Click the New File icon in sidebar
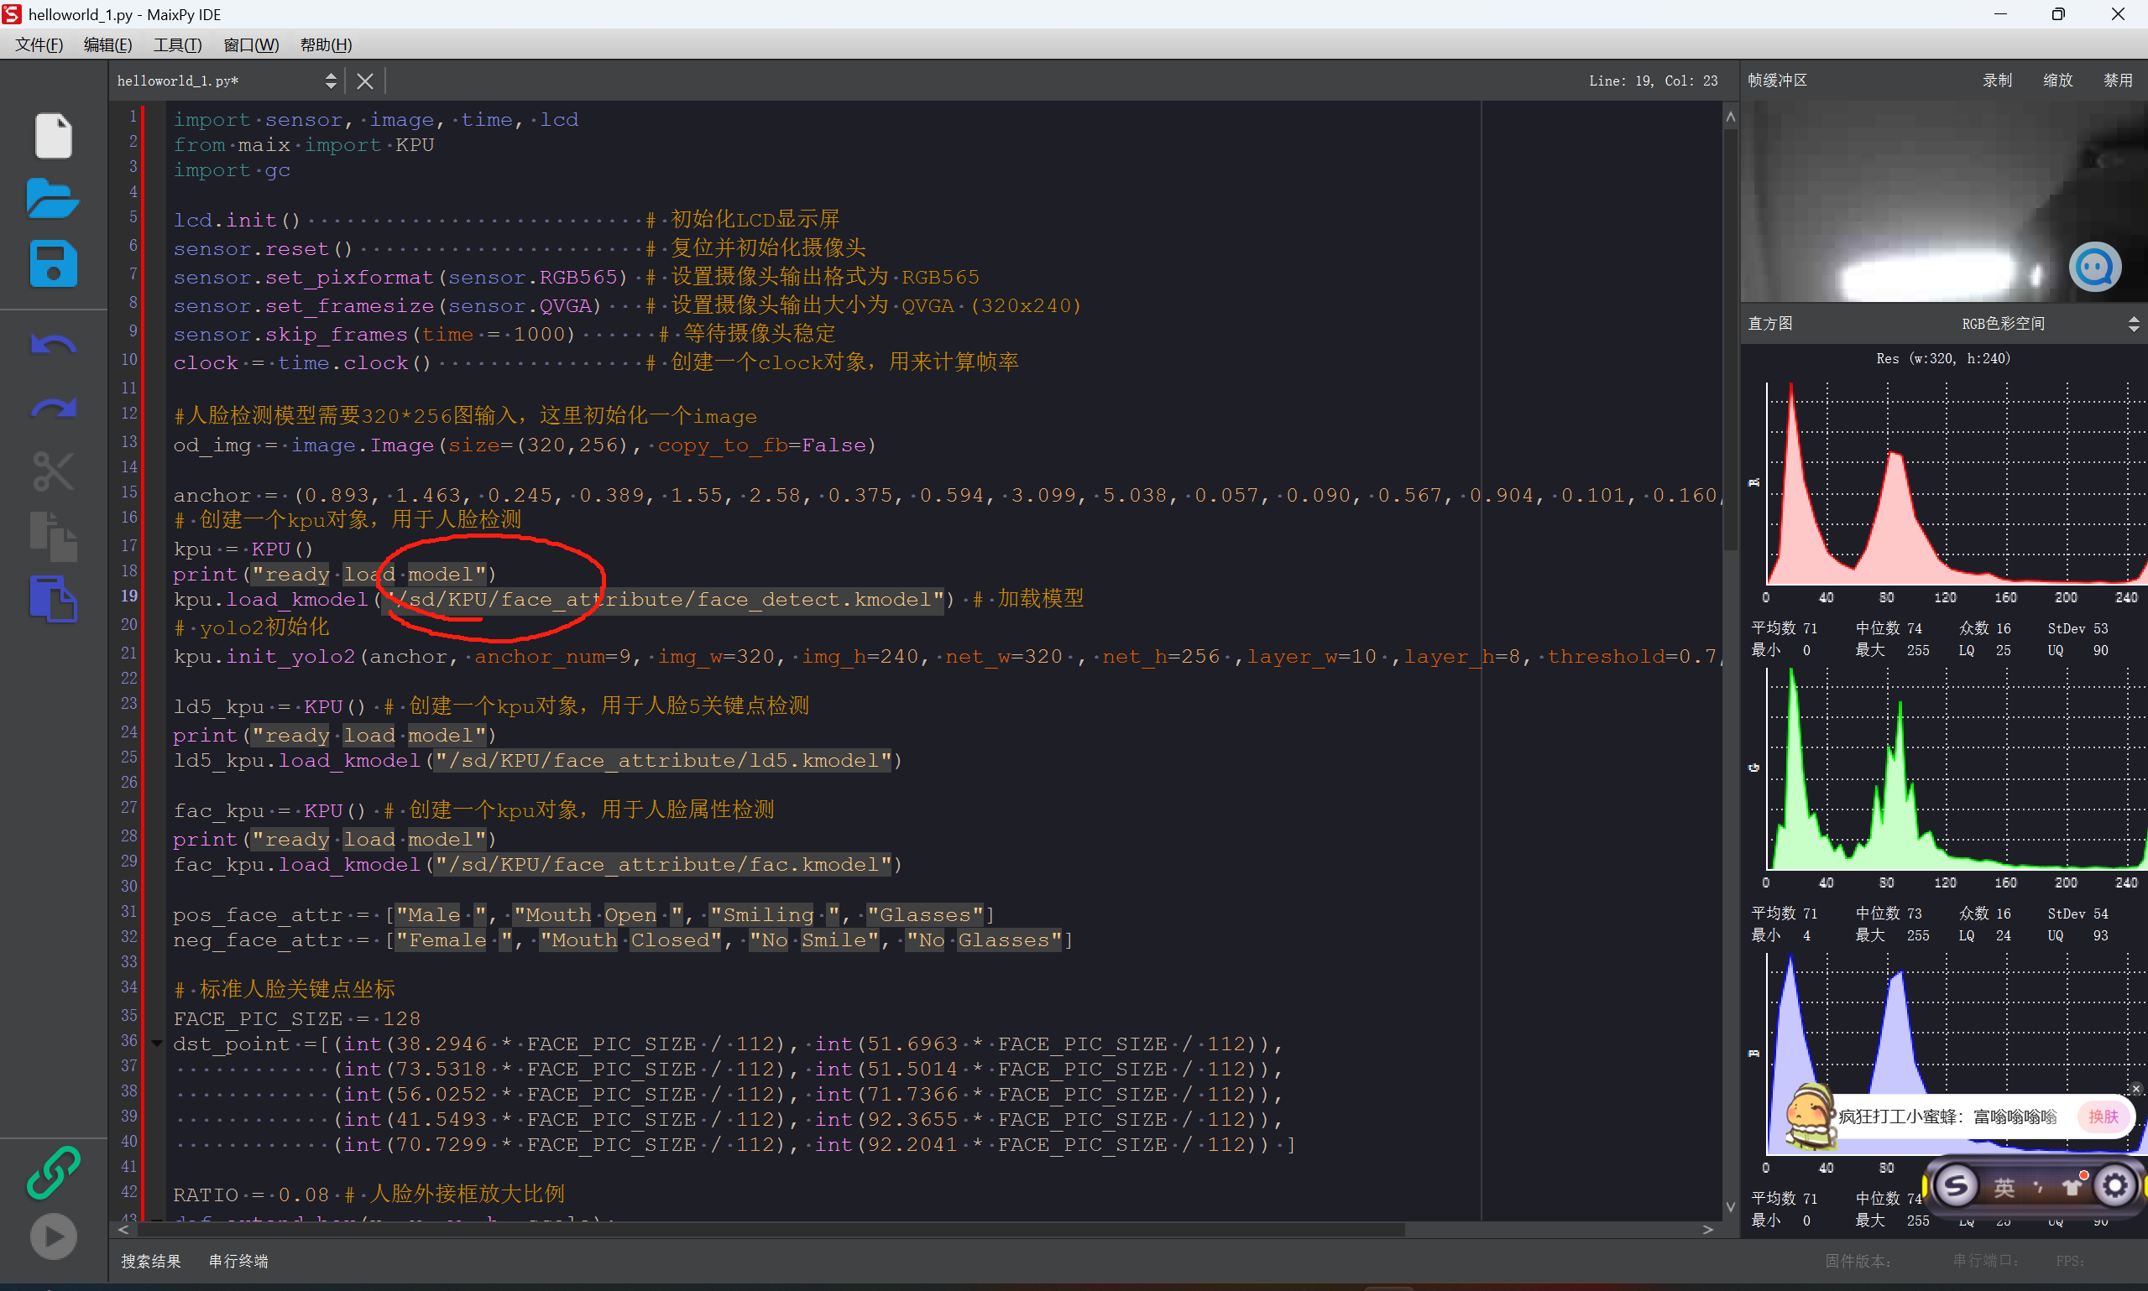 coord(53,136)
